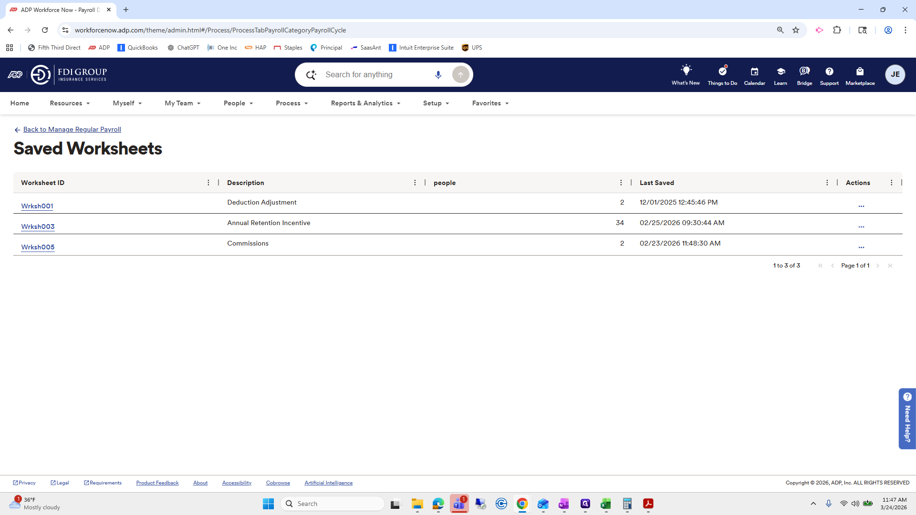Viewport: 916px width, 515px height.
Task: Open the What's New panel
Action: pyautogui.click(x=686, y=74)
